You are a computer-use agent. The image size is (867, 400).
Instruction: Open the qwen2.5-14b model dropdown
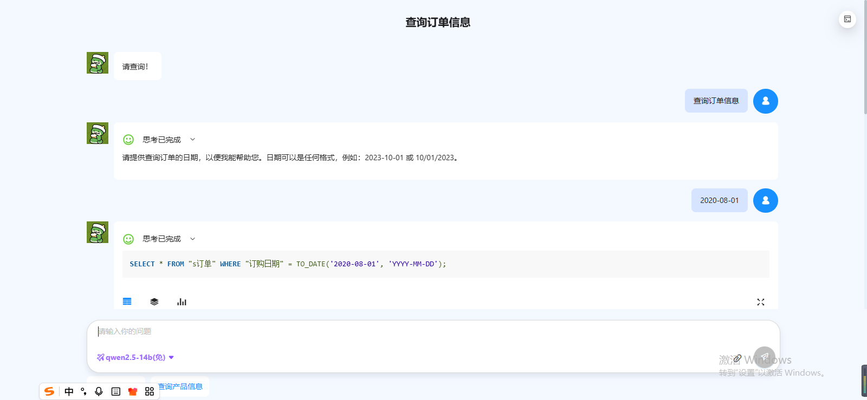pos(135,357)
